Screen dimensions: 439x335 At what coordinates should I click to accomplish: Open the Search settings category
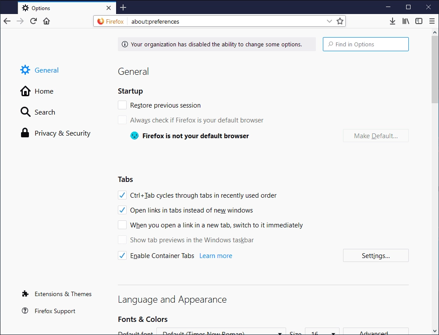coord(38,112)
